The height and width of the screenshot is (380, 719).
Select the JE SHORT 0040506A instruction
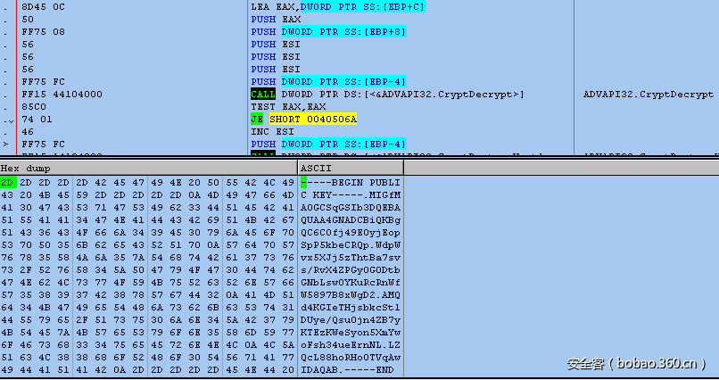(x=303, y=119)
